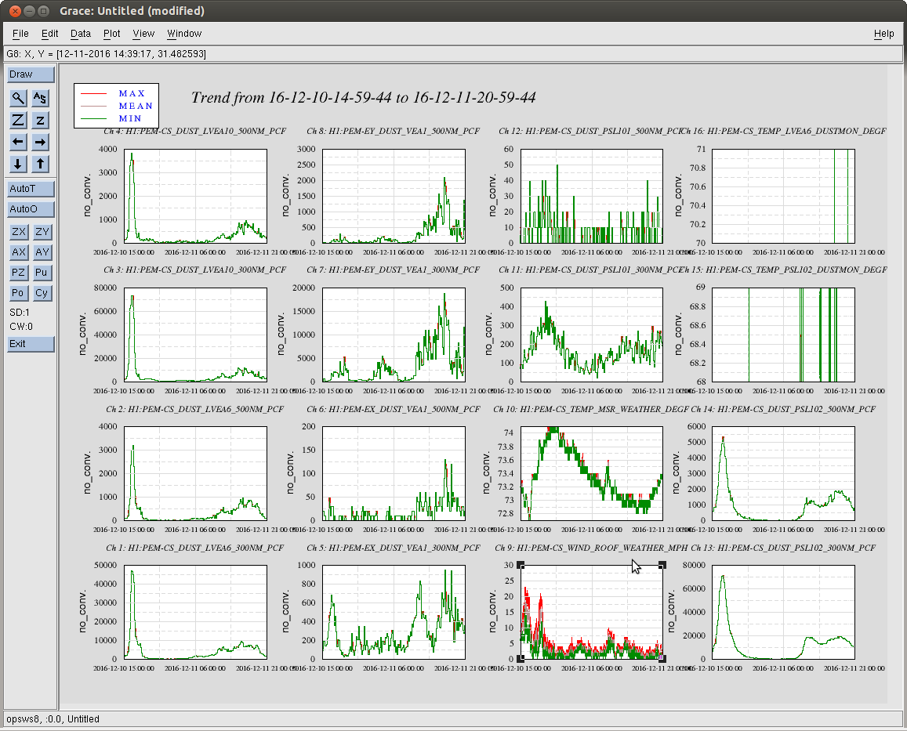Open the Plot menu
Image resolution: width=907 pixels, height=731 pixels.
[111, 34]
